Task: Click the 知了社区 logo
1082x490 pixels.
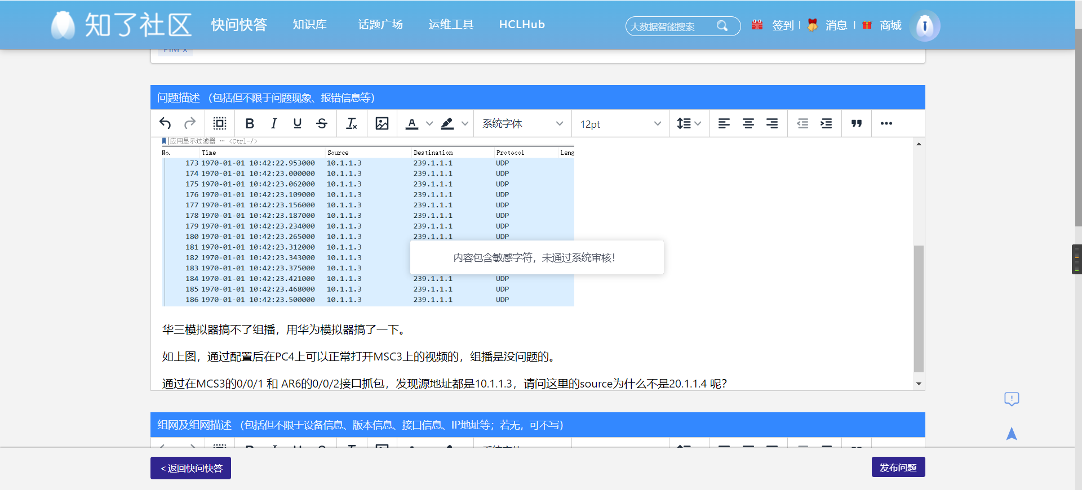Action: coord(121,25)
